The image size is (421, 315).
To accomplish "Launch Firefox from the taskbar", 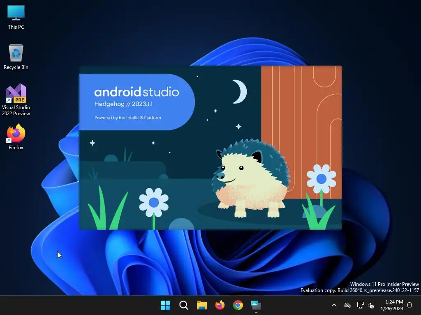I will [x=220, y=305].
